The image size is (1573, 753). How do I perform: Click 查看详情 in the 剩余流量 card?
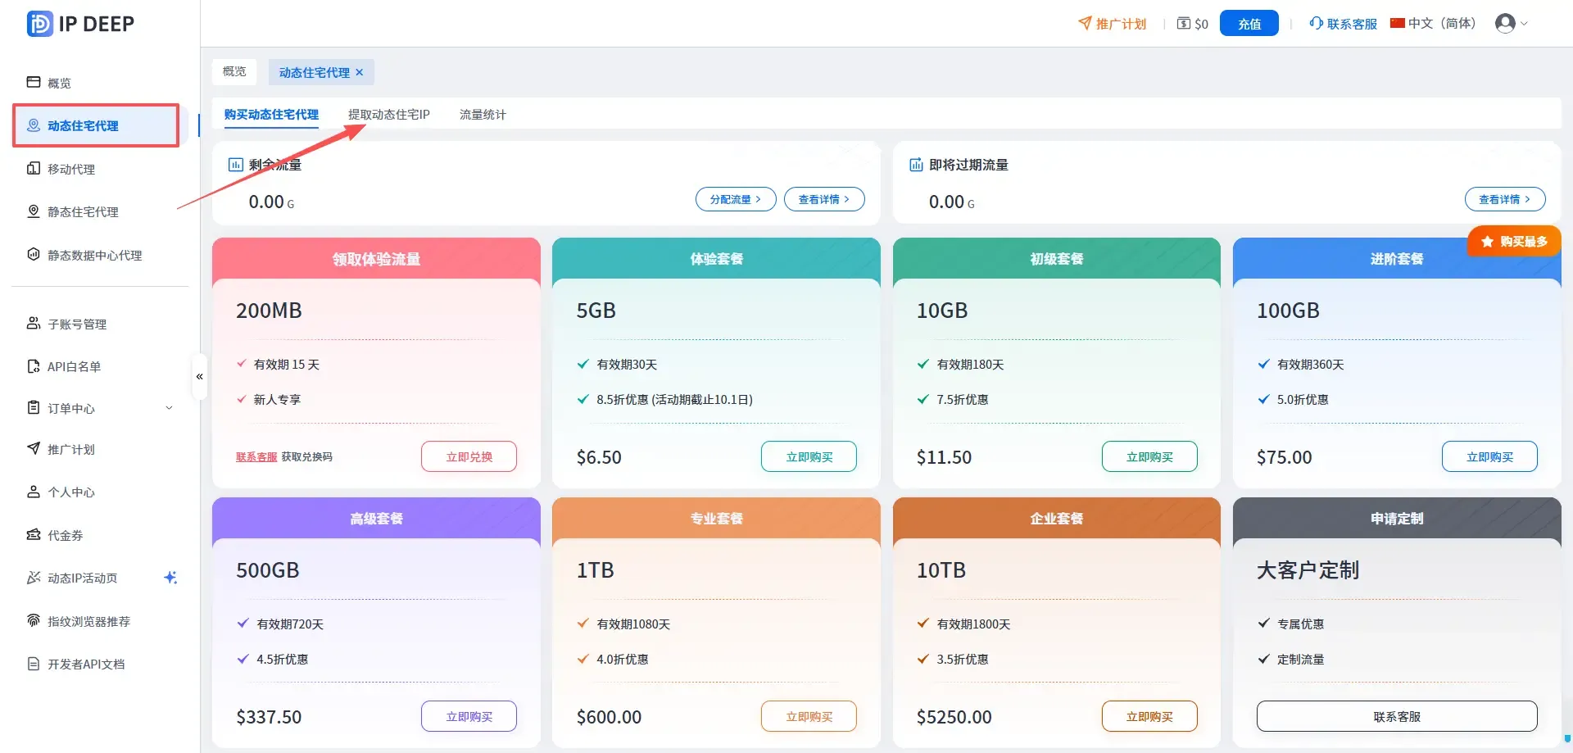[824, 199]
